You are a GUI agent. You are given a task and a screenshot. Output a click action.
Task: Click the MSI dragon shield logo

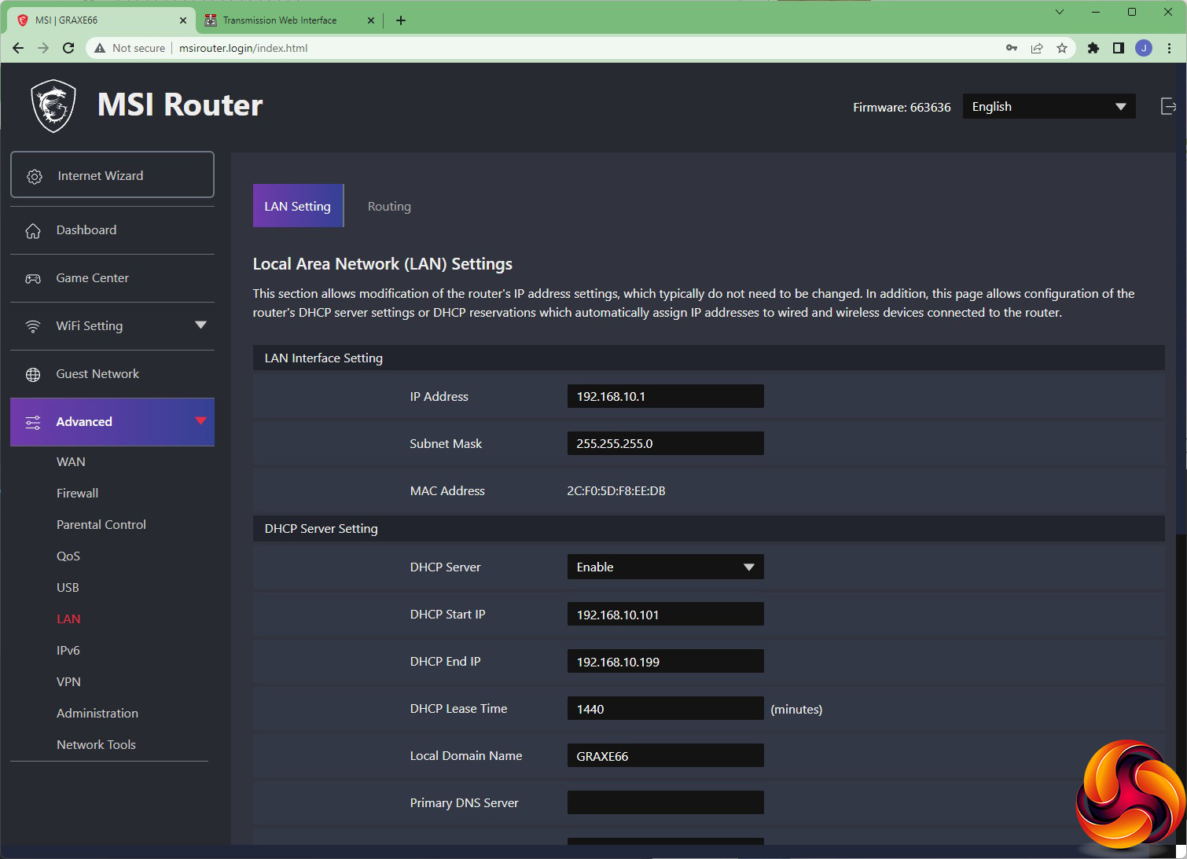53,106
